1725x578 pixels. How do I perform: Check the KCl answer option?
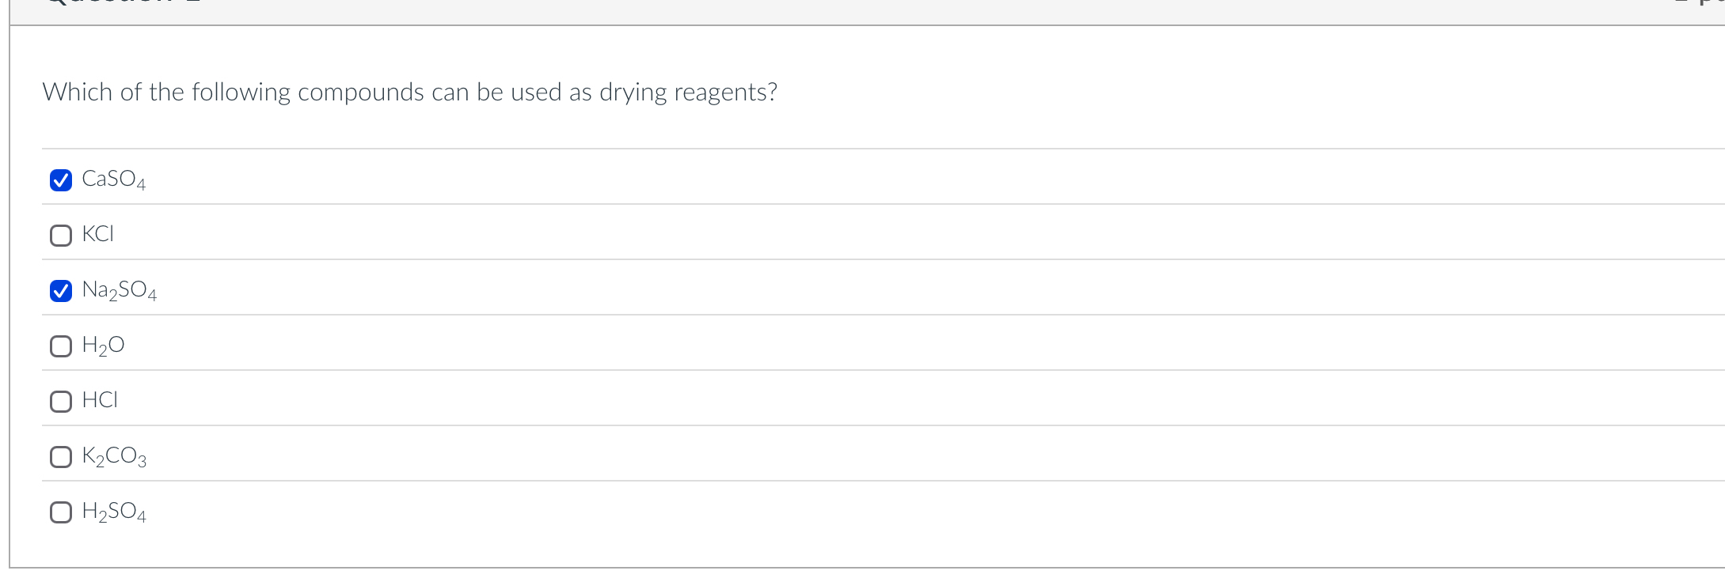[x=60, y=235]
